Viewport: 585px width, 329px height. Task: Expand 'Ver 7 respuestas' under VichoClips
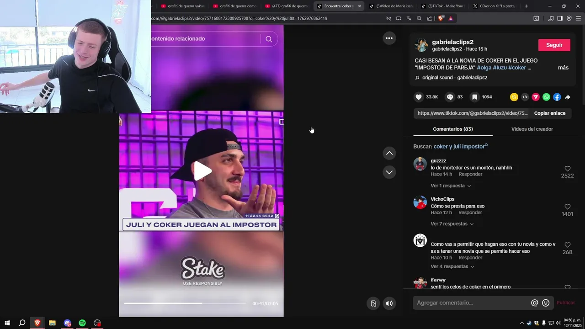pos(452,224)
